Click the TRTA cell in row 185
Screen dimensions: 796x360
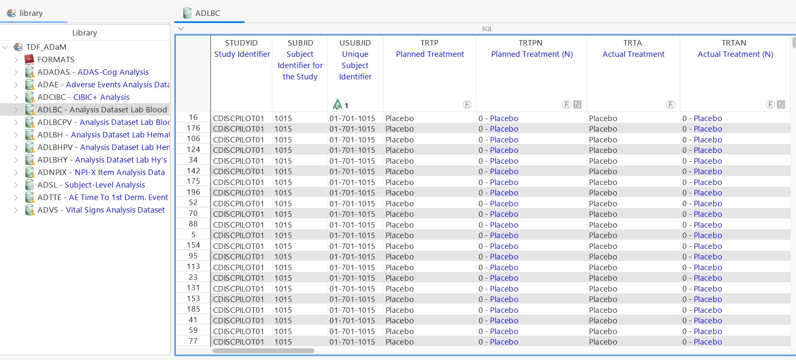(x=633, y=310)
